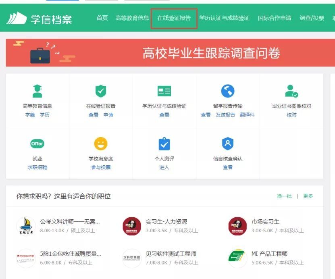Click the 毕业证书图像校对 card title
Screen dimensions: 335x279
(x=291, y=106)
